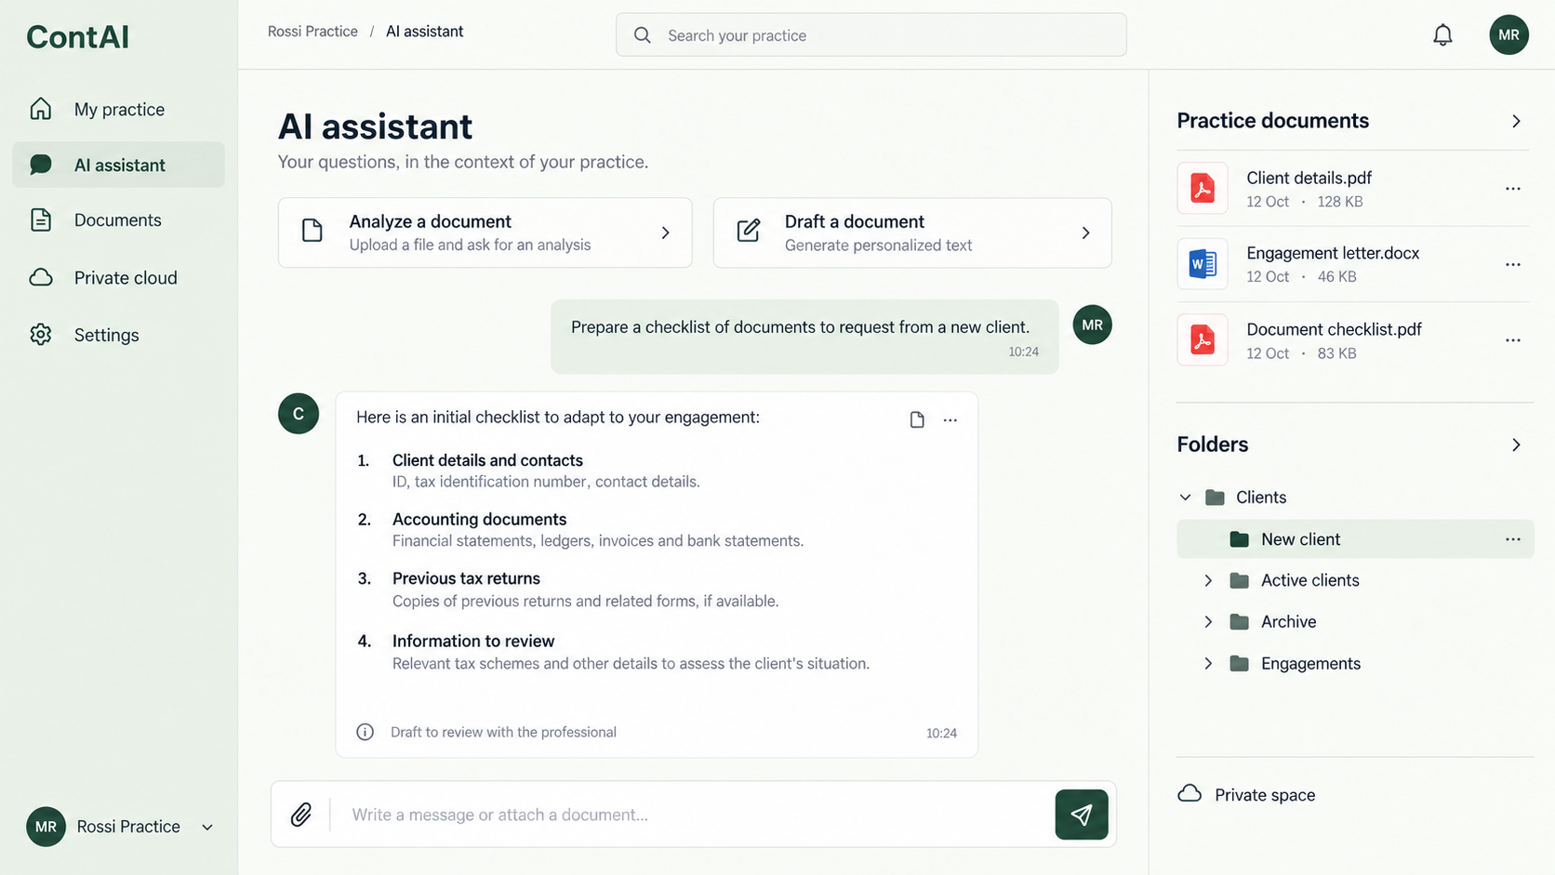Click Rossi Practice breadcrumb link
This screenshot has height=875, width=1555.
[x=312, y=32]
